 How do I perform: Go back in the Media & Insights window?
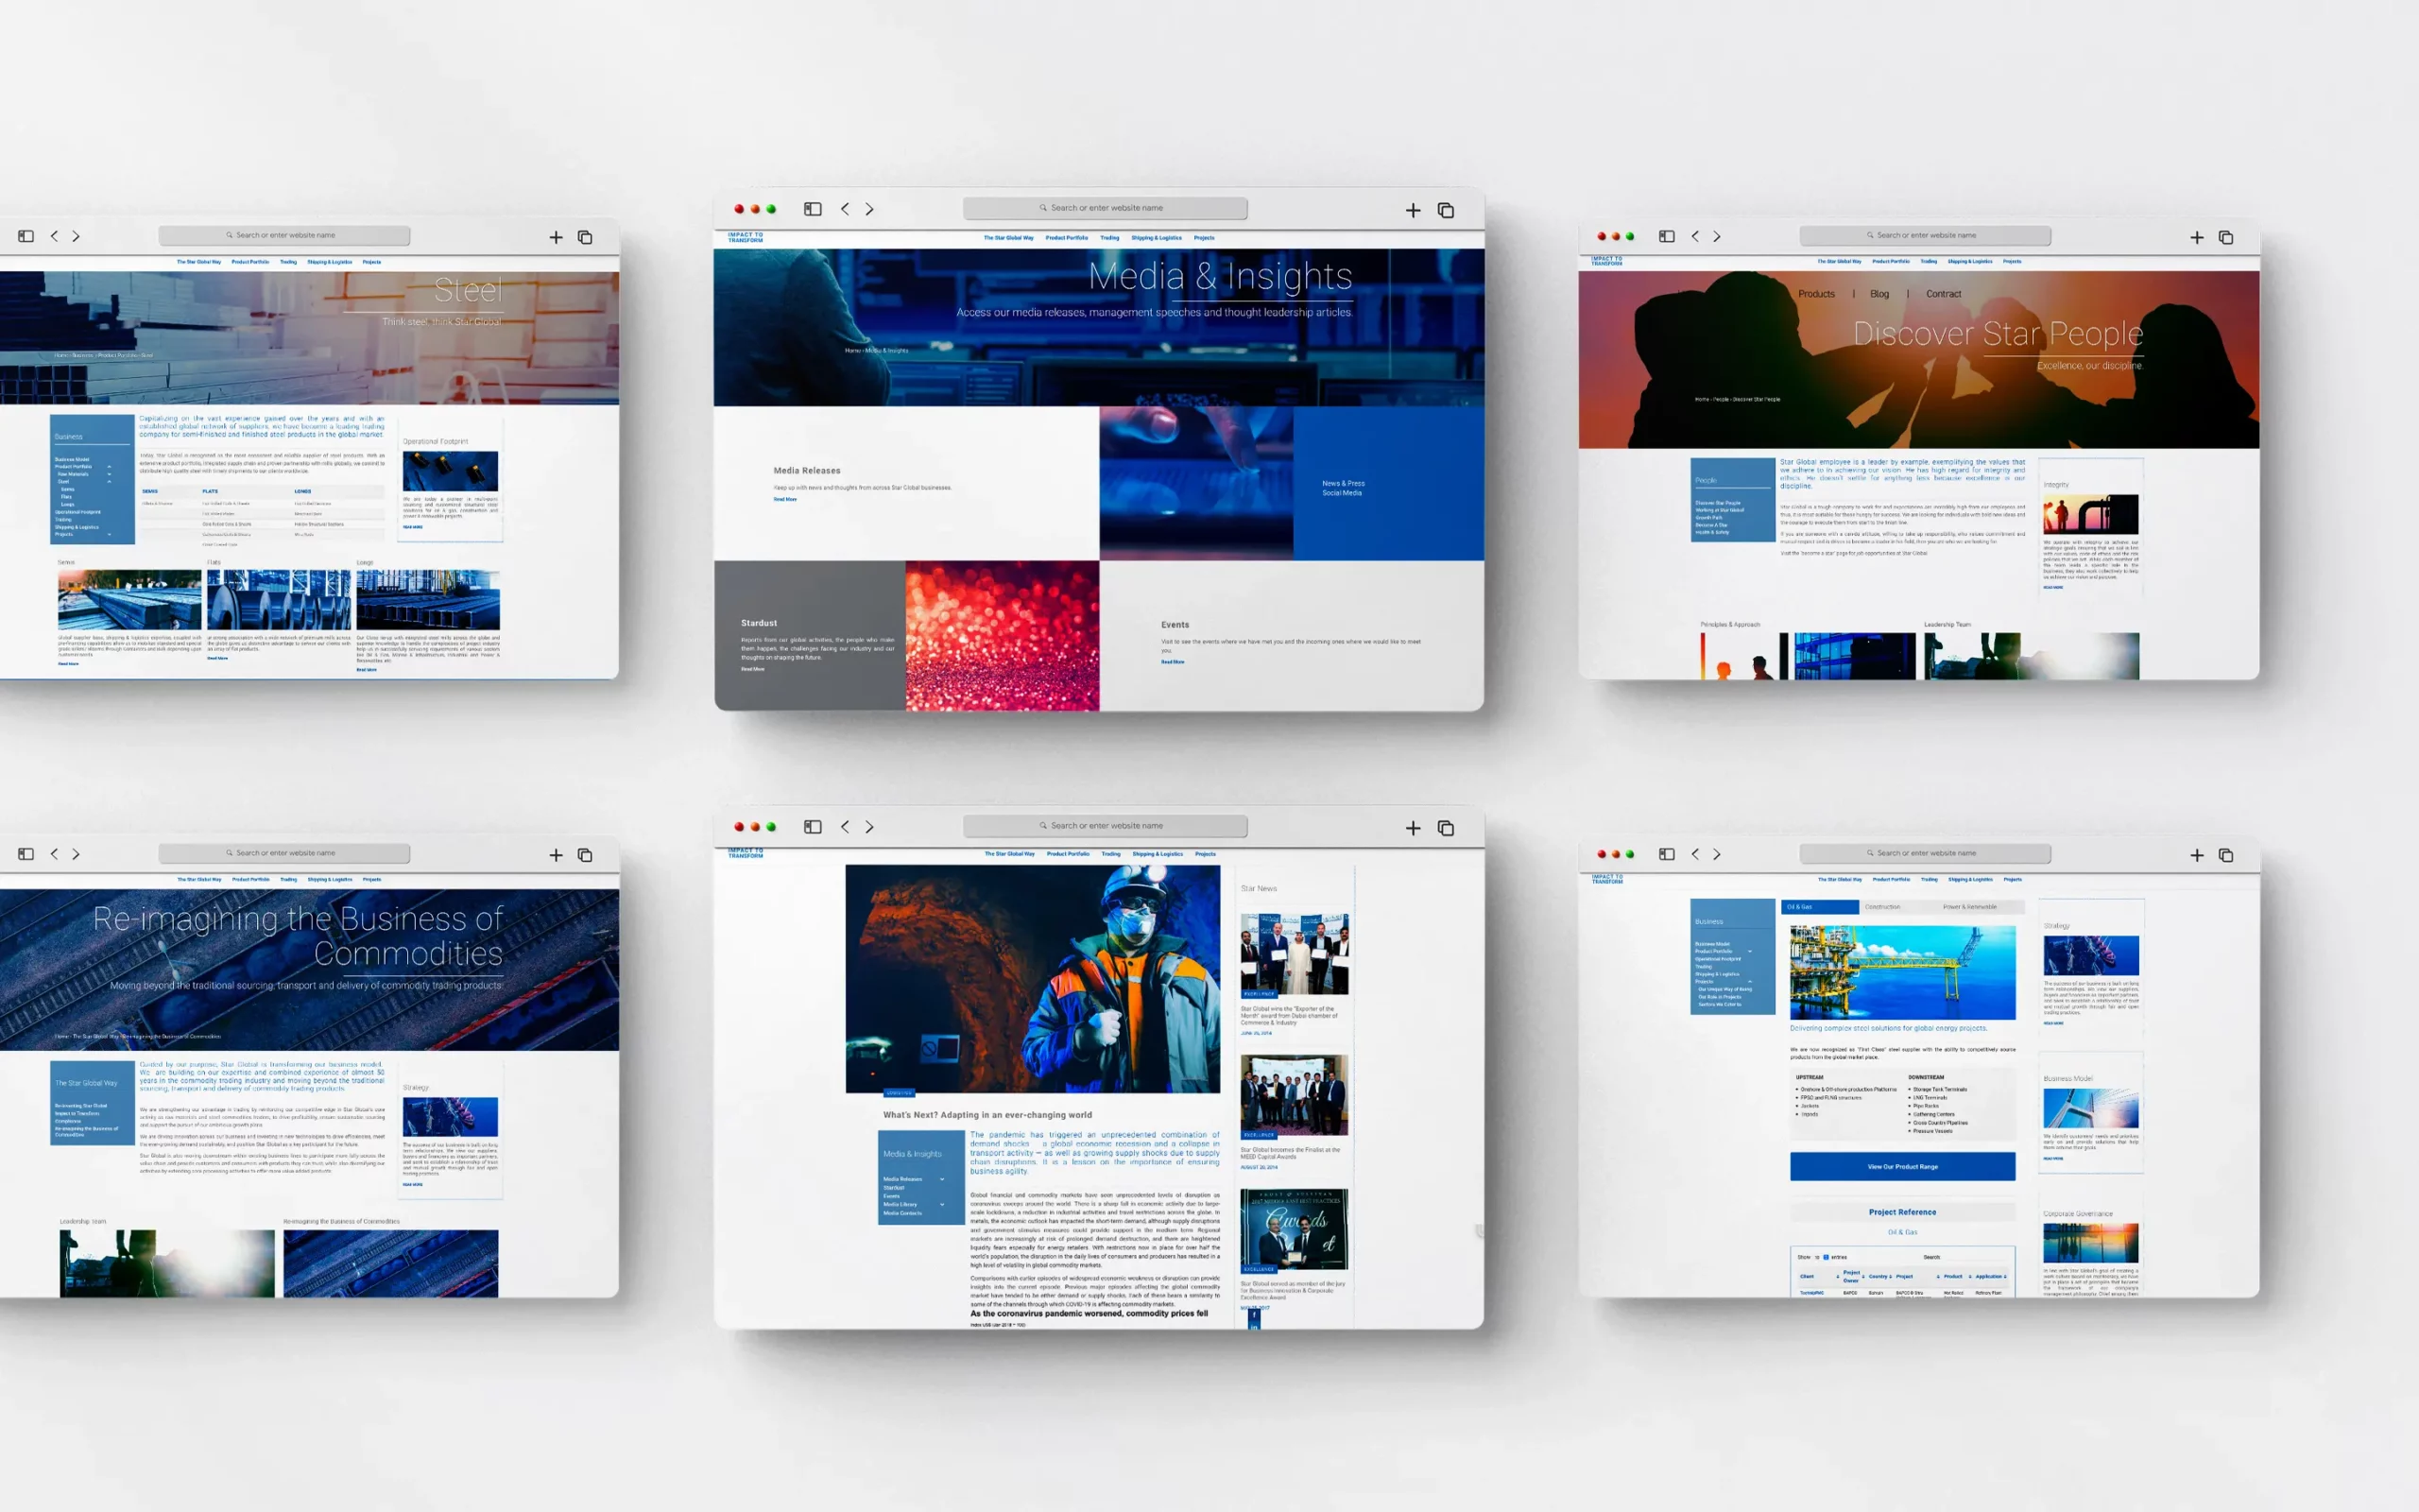(845, 209)
